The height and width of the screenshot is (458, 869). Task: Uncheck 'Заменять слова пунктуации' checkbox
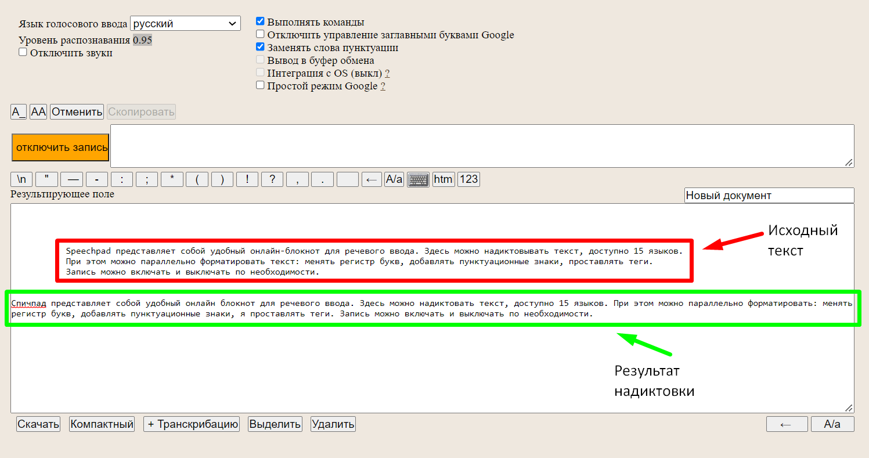click(260, 47)
